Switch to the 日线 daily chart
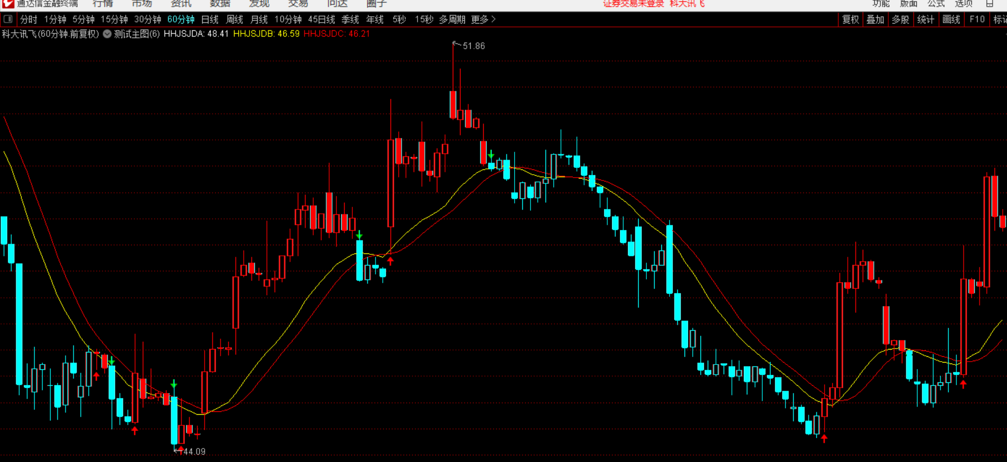The width and height of the screenshot is (1007, 462). pyautogui.click(x=210, y=19)
